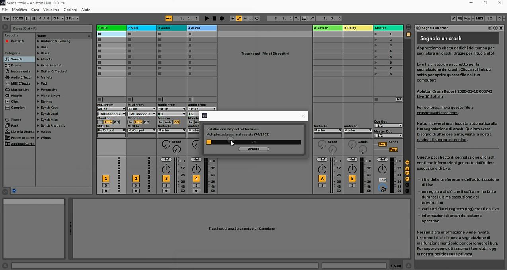The image size is (507, 270).
Task: Toggle the Follow playback icon
Action: coord(168,18)
